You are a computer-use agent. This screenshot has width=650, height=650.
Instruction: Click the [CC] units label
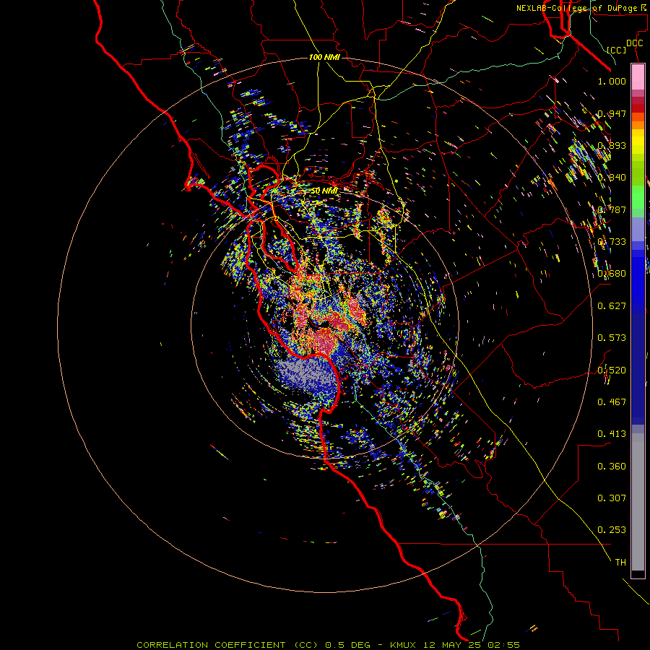(x=617, y=50)
